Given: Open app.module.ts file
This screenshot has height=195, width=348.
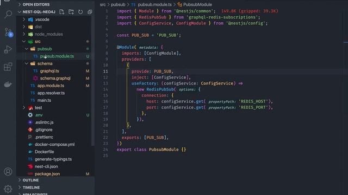Looking at the screenshot, I should pos(51,86).
